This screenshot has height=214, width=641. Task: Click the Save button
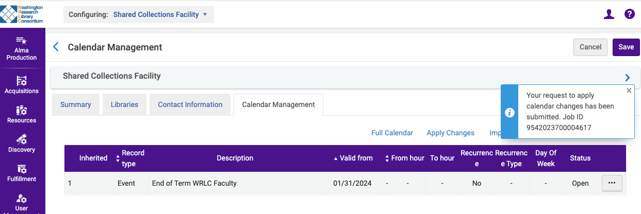[x=626, y=47]
